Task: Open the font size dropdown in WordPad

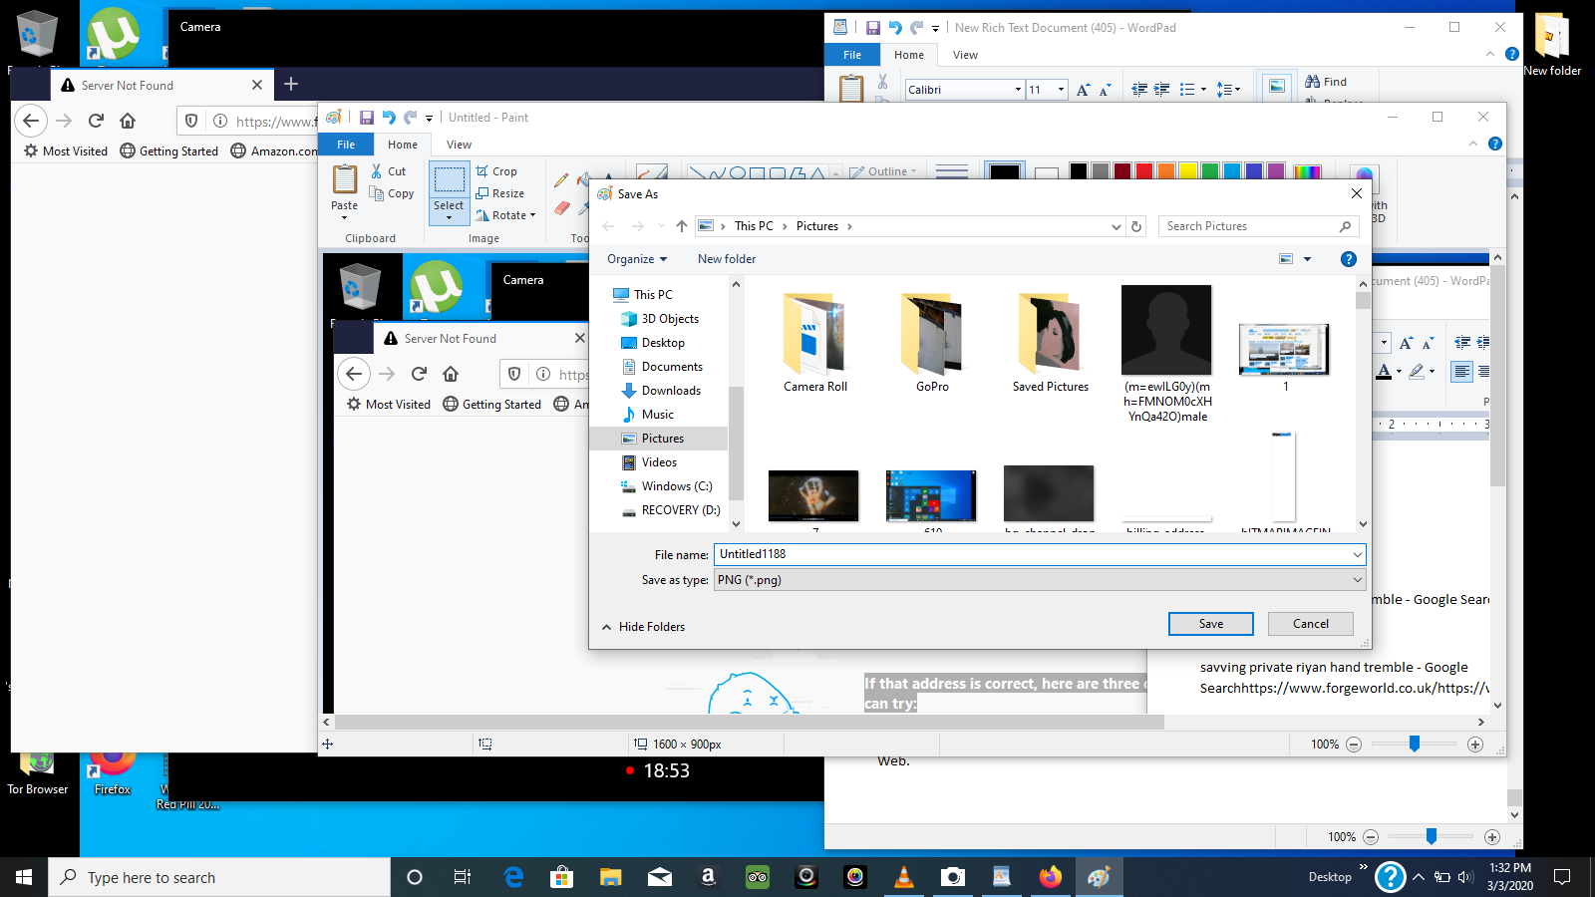Action: tap(1061, 90)
